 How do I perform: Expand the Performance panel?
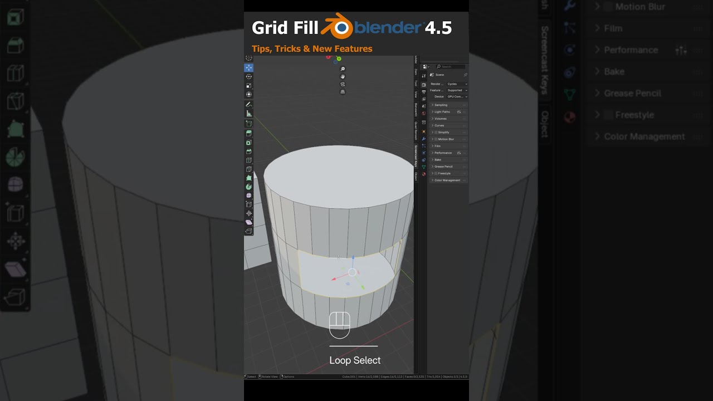(448, 153)
